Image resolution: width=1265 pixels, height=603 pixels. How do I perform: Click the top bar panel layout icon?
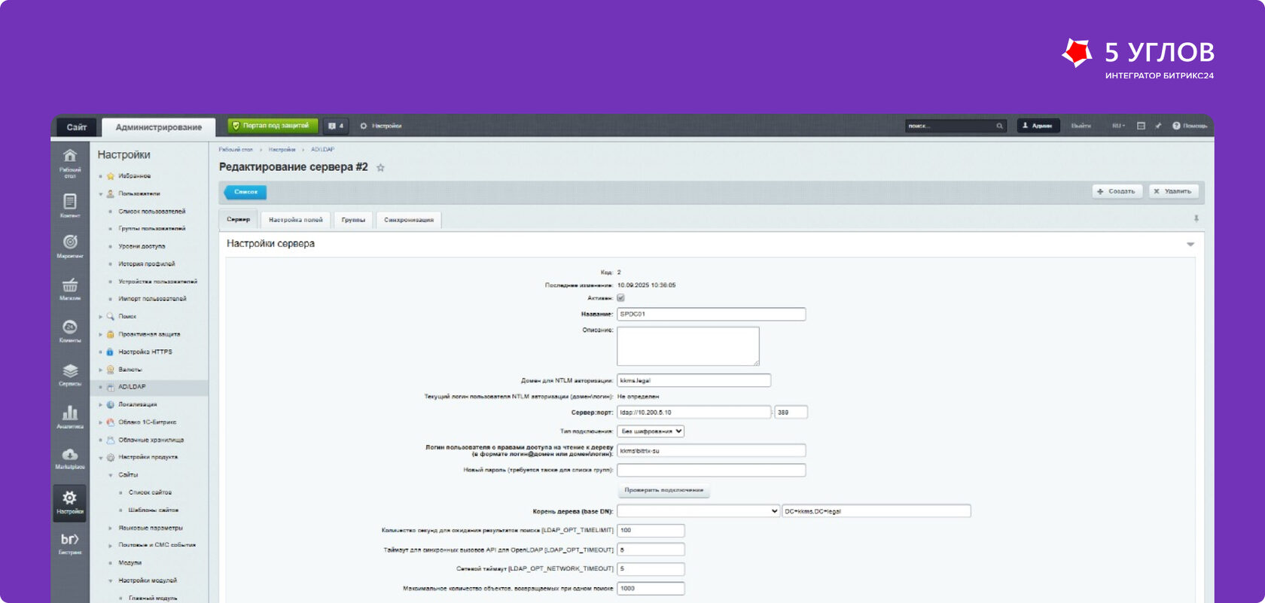[x=1141, y=126]
